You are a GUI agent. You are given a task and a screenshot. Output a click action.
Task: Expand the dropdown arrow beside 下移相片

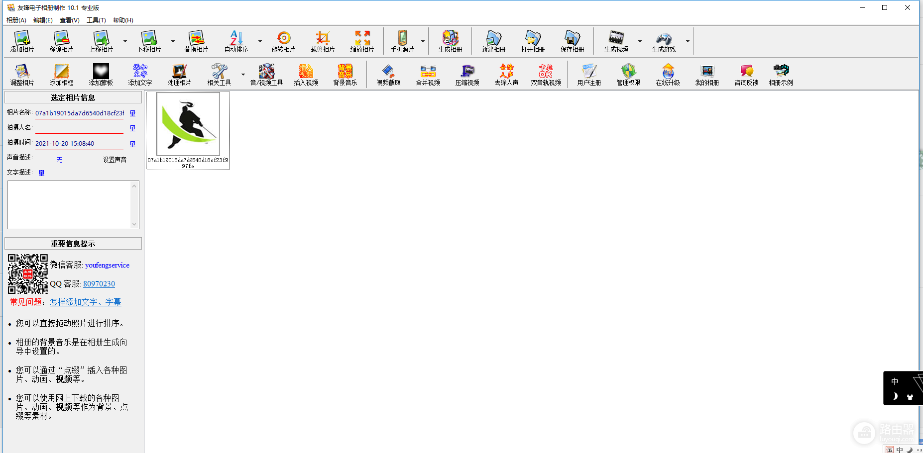point(173,41)
